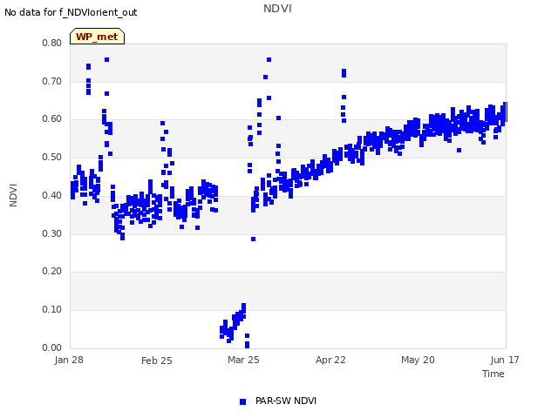Click the 0.40 y-axis label
The width and height of the screenshot is (558, 418).
[51, 195]
